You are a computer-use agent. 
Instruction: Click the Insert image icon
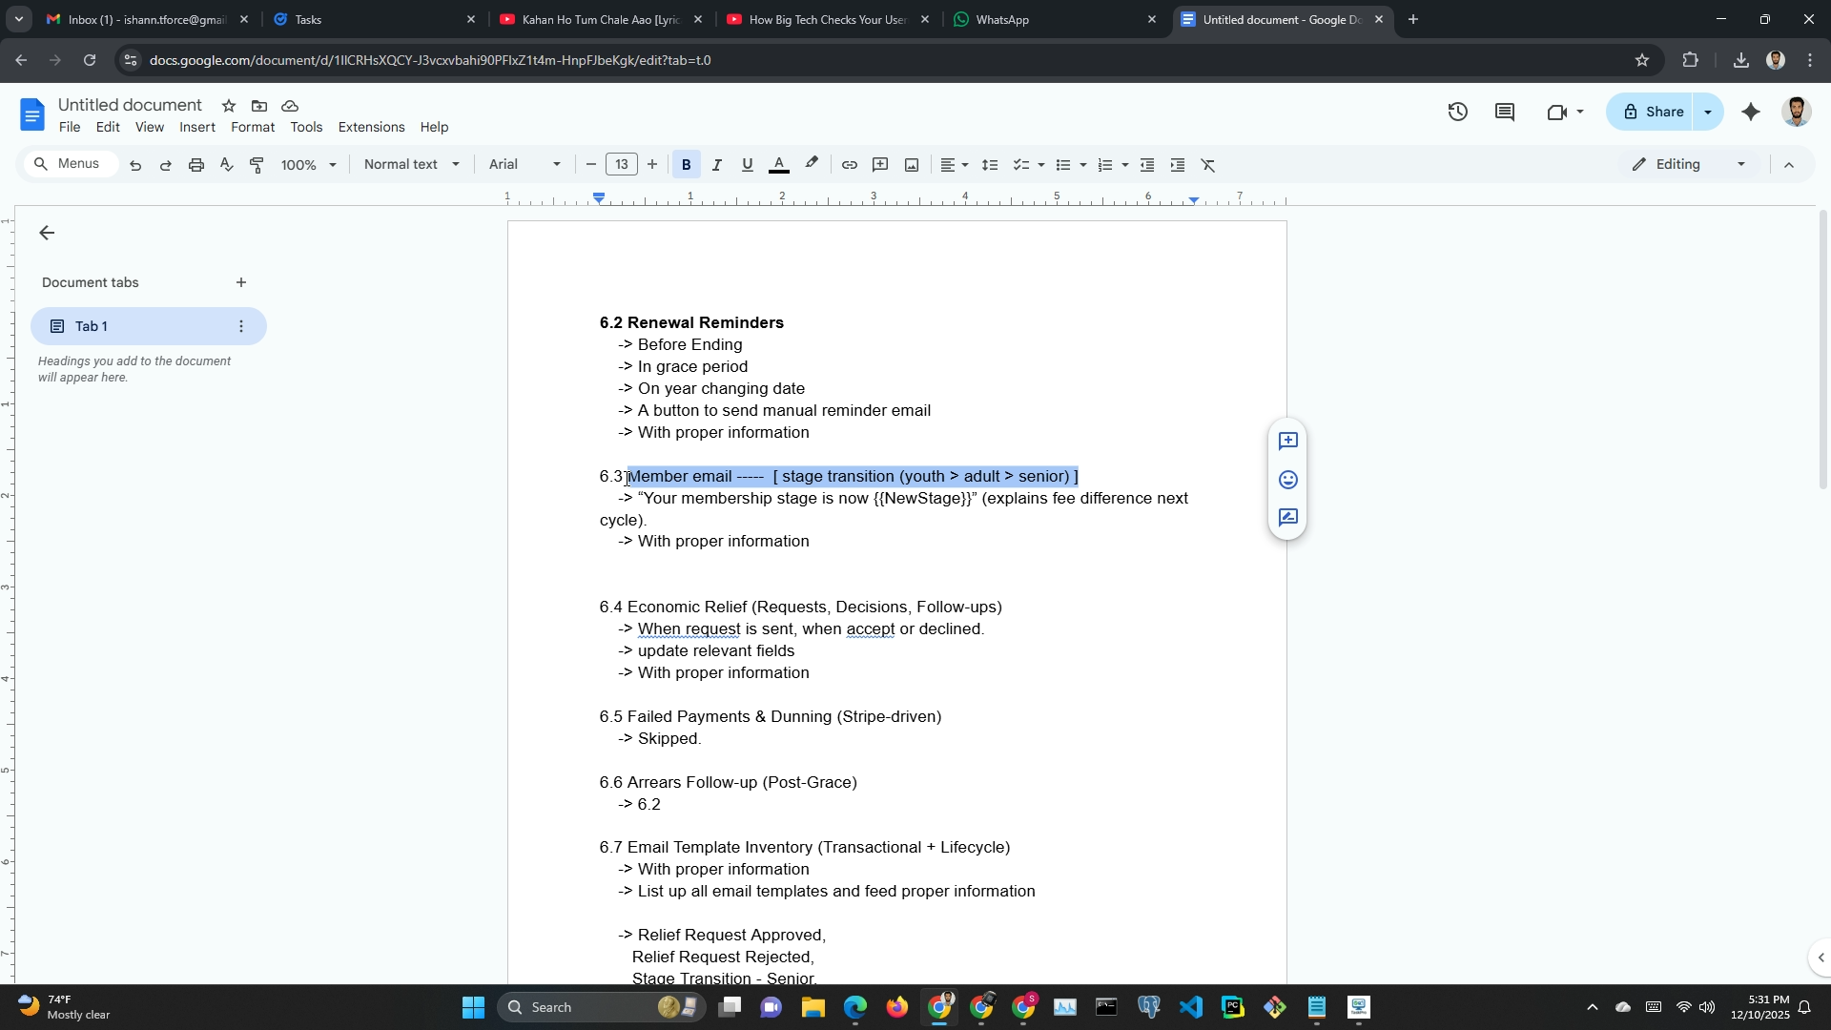[912, 165]
